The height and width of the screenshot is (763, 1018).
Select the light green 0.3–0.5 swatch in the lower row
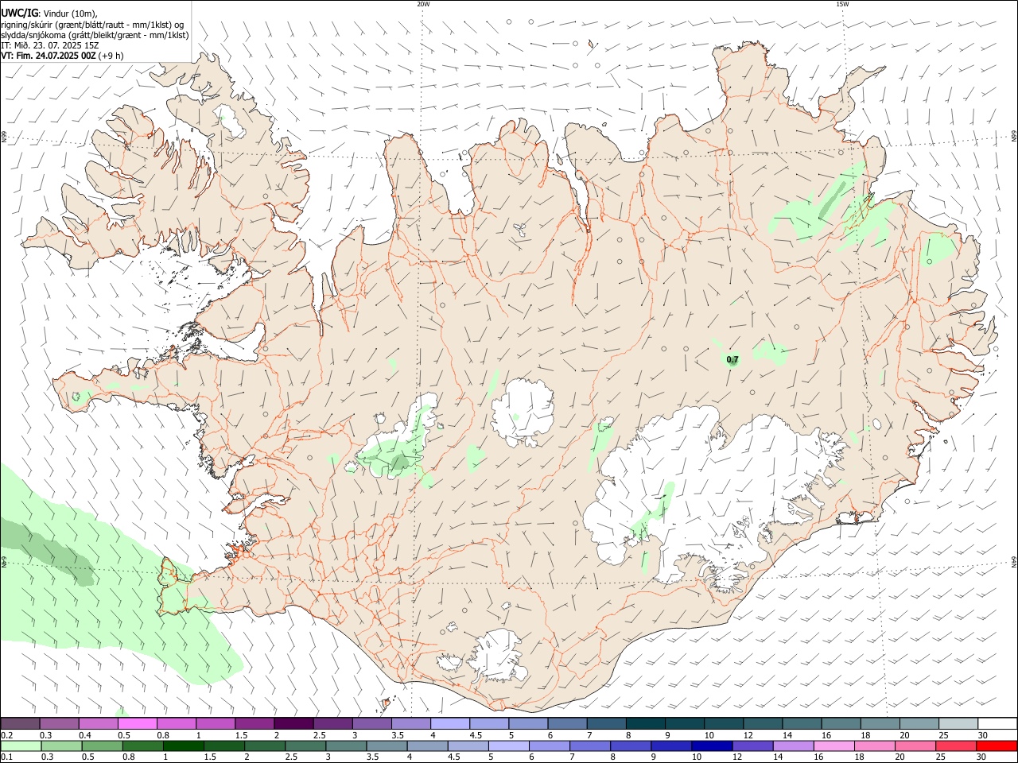click(x=61, y=746)
